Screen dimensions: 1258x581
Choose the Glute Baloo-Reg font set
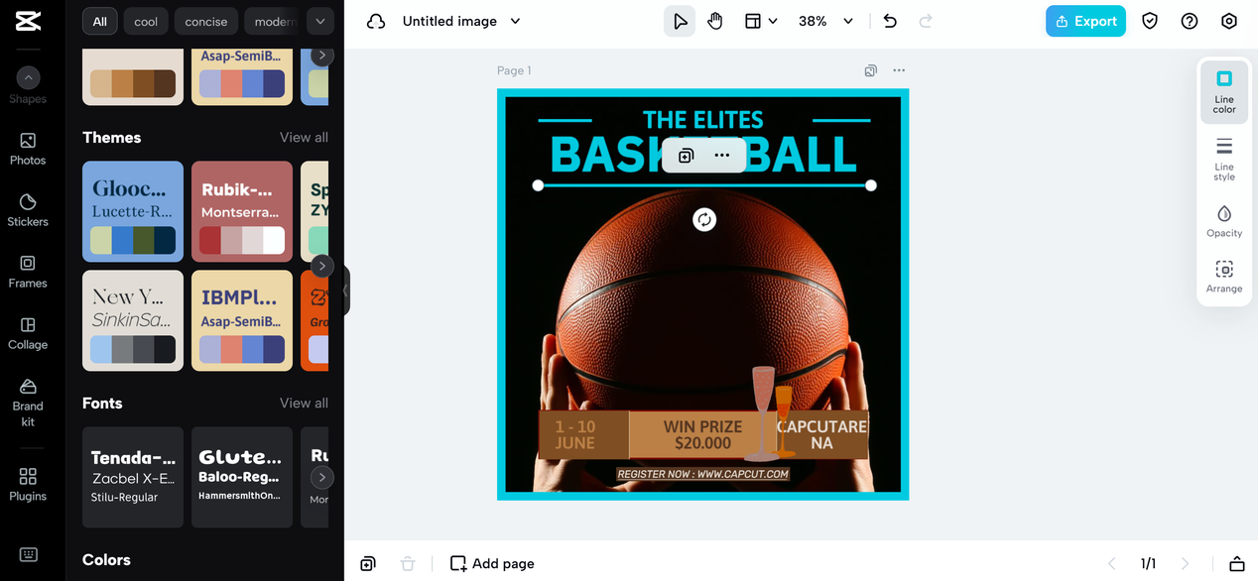242,477
